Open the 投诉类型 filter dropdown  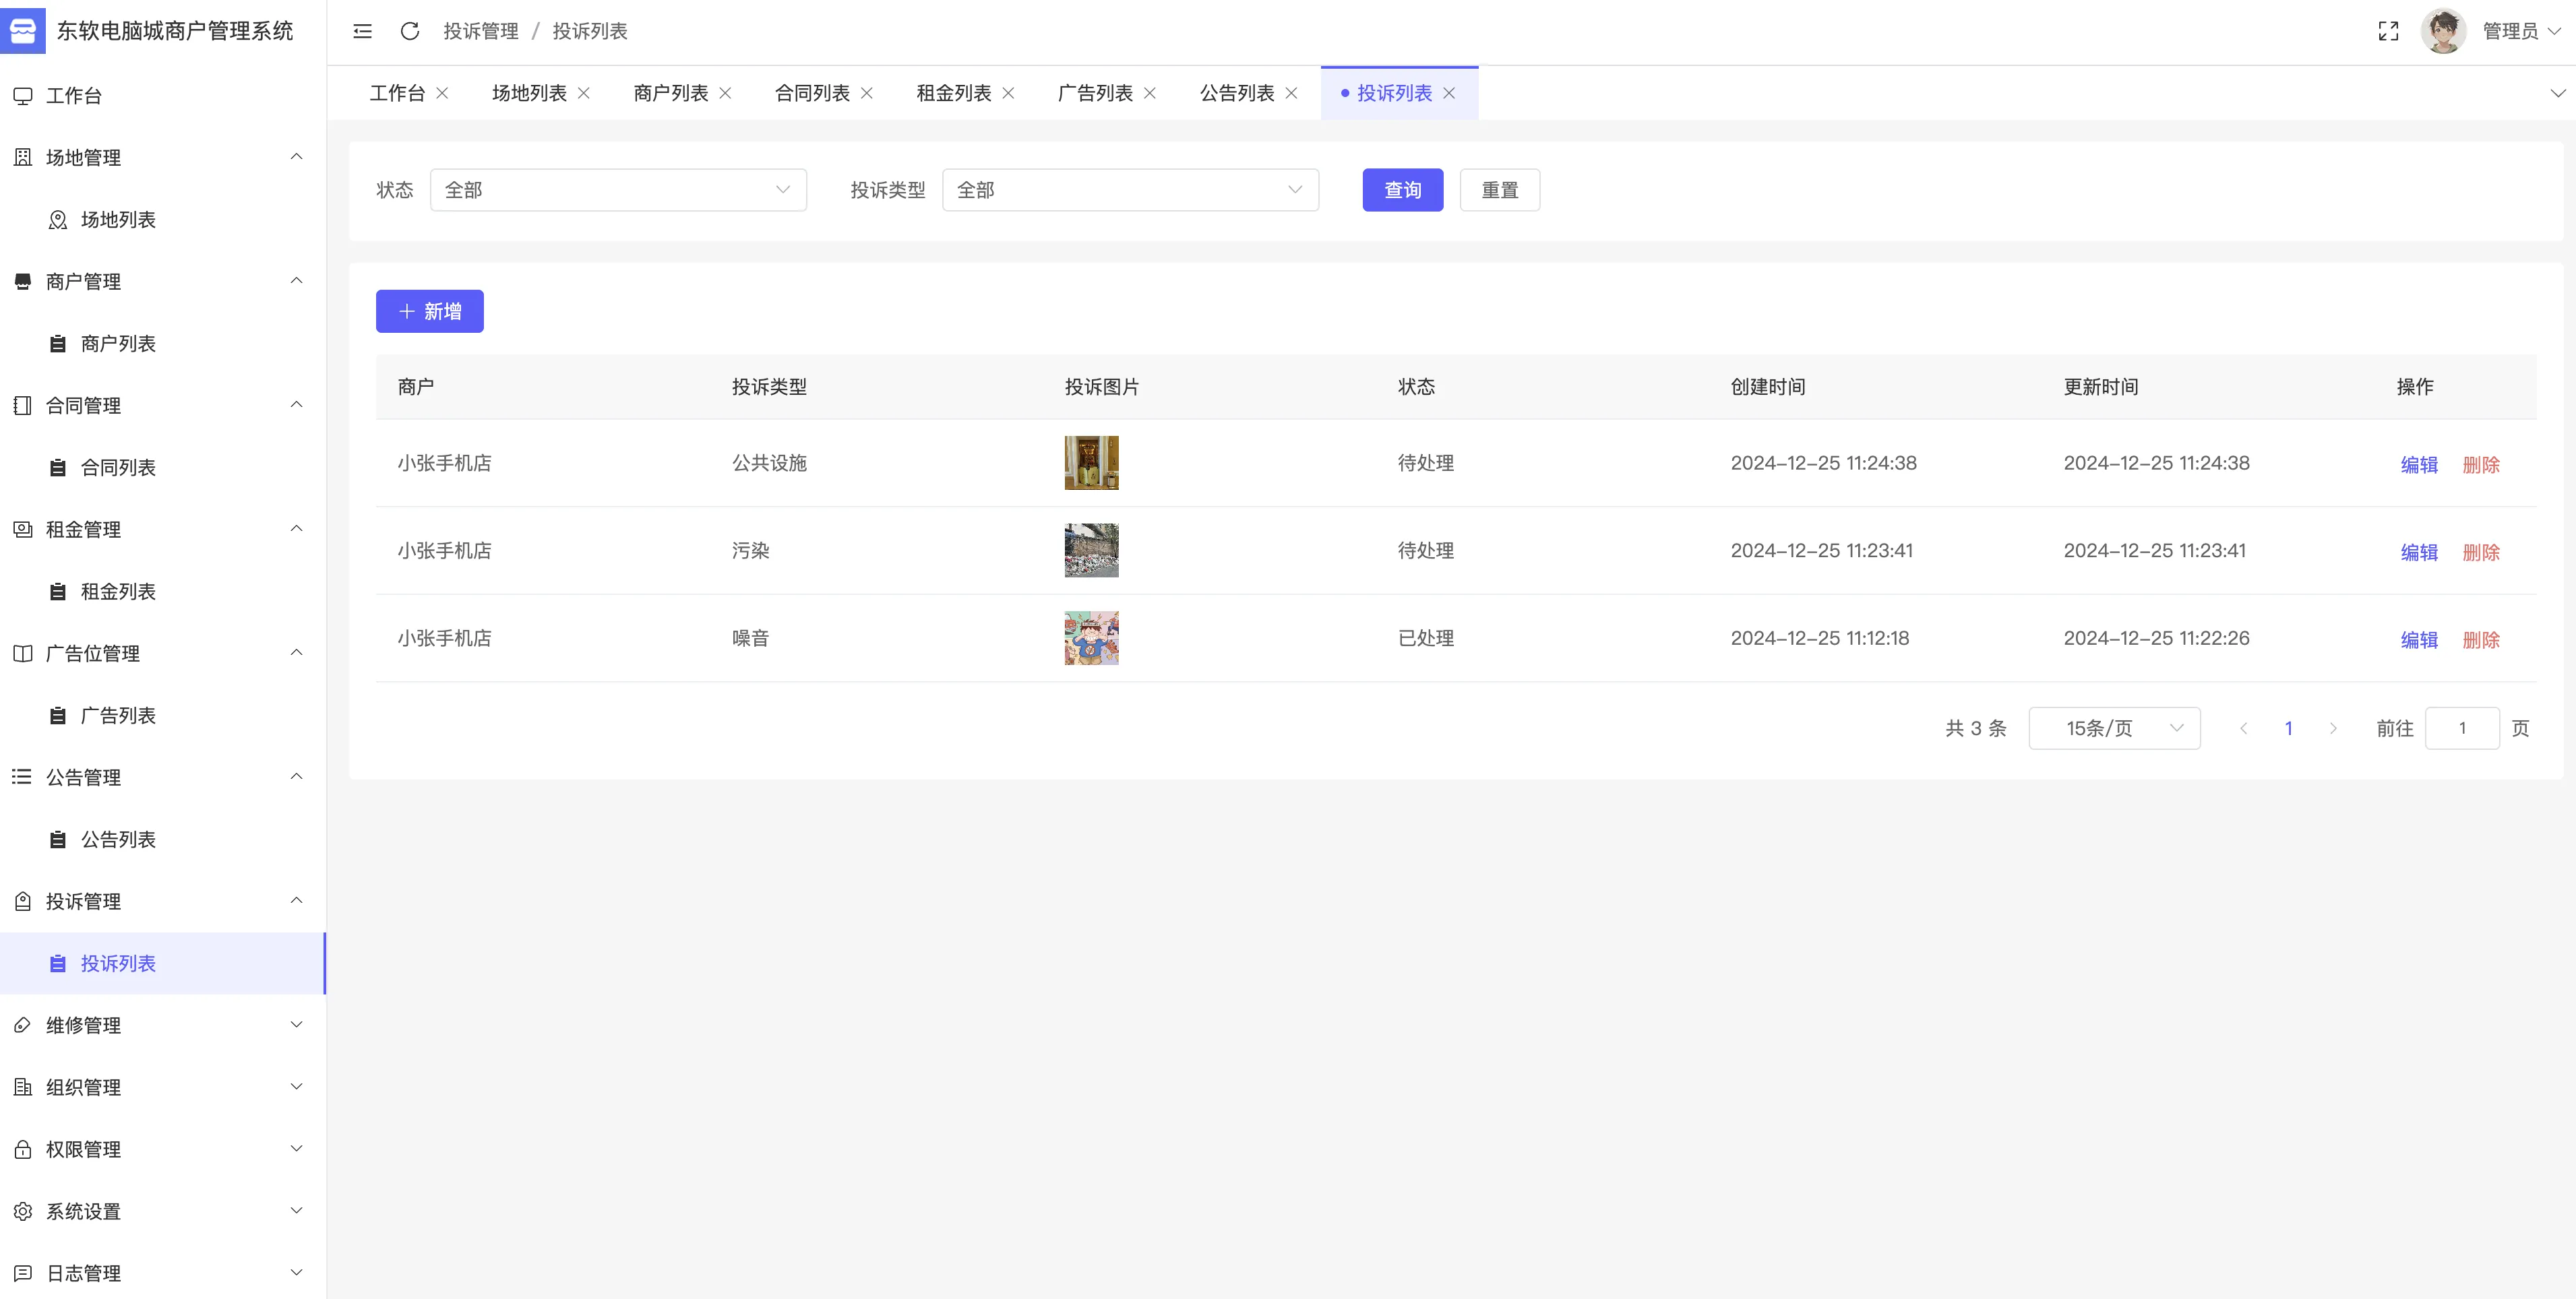click(1129, 190)
